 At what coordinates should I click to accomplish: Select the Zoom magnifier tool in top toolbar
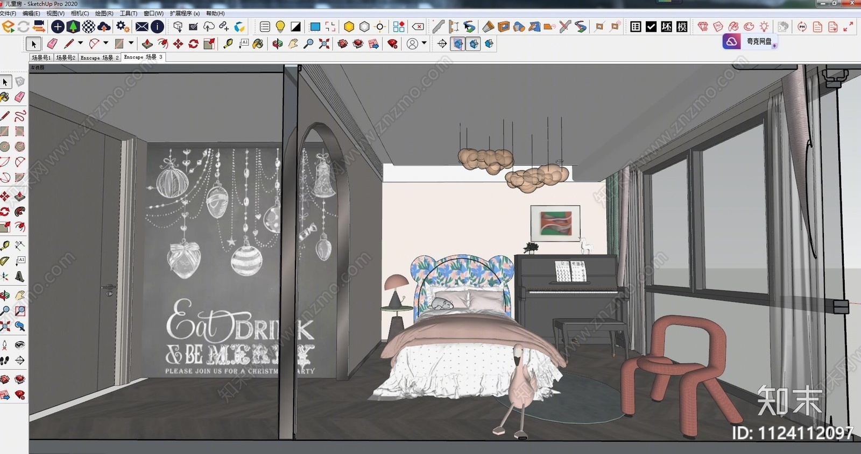(x=309, y=44)
